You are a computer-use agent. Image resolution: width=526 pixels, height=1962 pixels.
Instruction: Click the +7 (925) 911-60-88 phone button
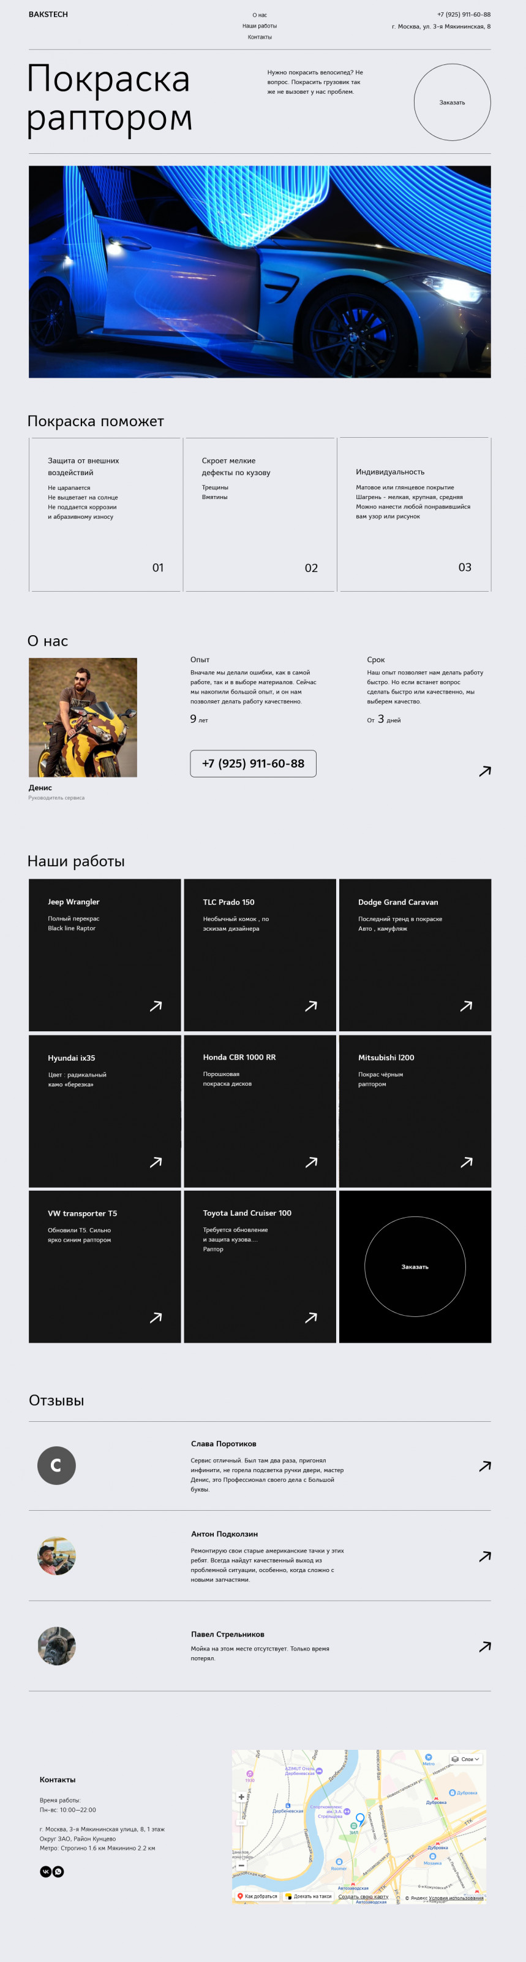(x=253, y=763)
